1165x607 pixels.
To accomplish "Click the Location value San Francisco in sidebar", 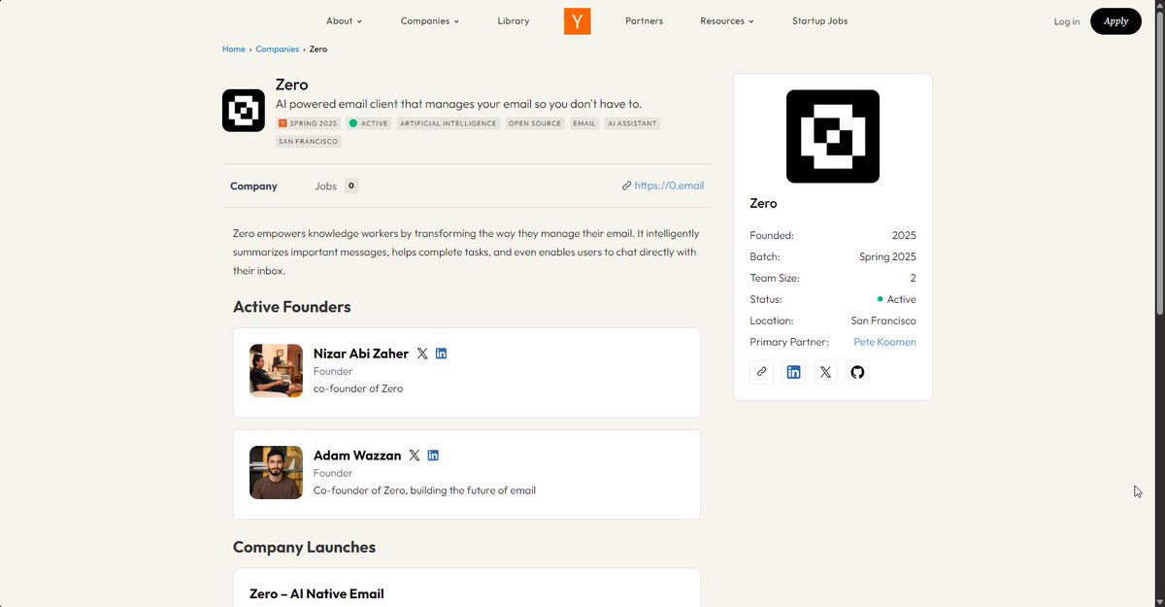I will (x=883, y=320).
